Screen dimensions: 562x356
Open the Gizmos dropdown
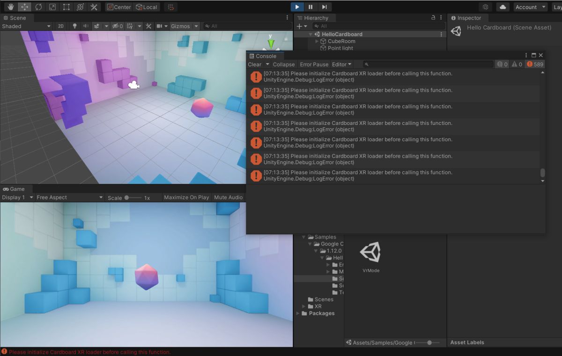click(x=185, y=26)
